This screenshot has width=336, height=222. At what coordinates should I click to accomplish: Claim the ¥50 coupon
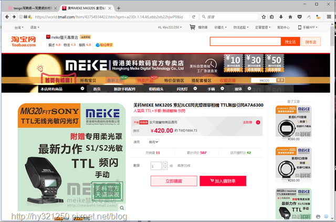click(x=275, y=63)
